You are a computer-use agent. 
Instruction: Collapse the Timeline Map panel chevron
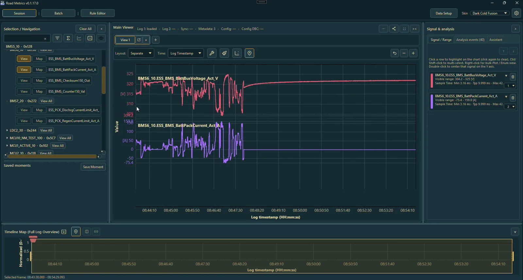(515, 232)
